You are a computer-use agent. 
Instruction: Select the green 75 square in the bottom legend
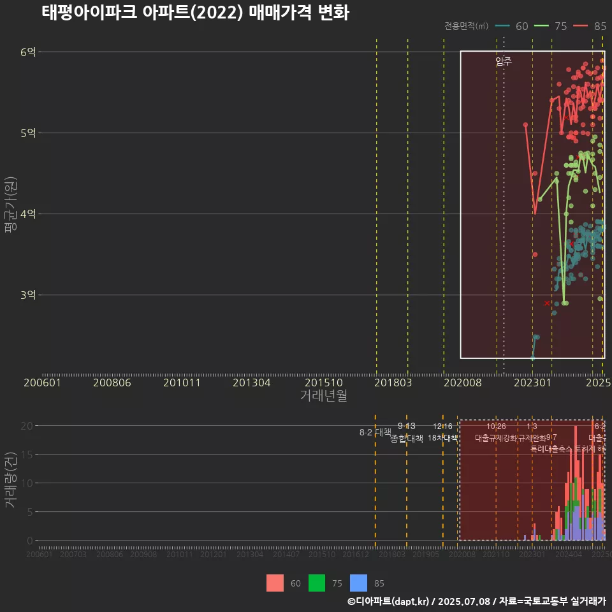[x=317, y=583]
